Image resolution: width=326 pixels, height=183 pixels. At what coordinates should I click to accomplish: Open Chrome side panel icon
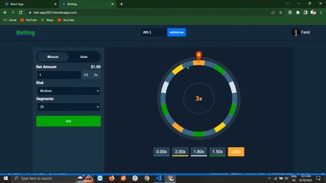(306, 13)
